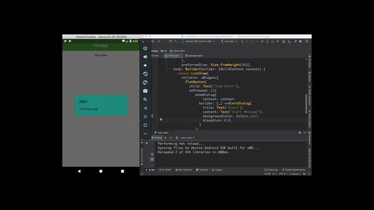Screen dimensions: 374x210
Task: Open Flutter Inspector side panel
Action: (x=309, y=95)
